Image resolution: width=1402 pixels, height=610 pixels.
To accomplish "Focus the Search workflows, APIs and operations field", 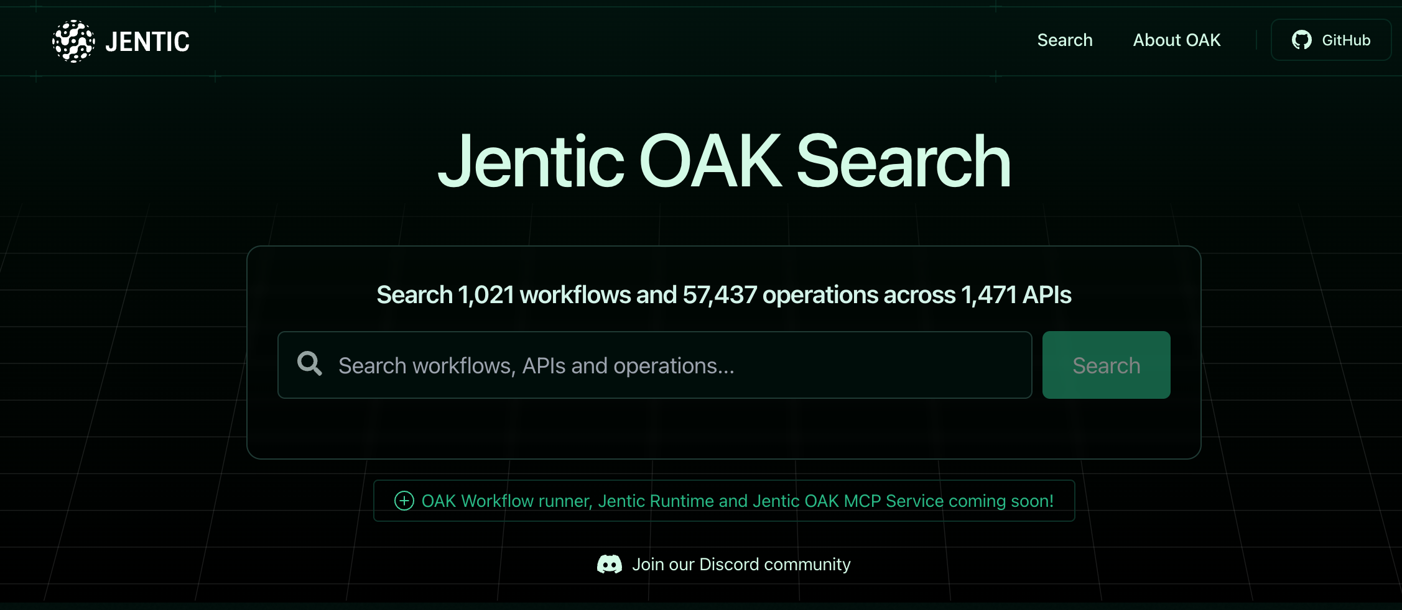I will point(655,365).
